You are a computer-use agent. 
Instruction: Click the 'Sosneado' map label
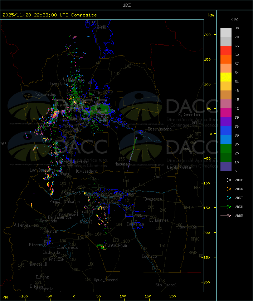(x=48, y=221)
